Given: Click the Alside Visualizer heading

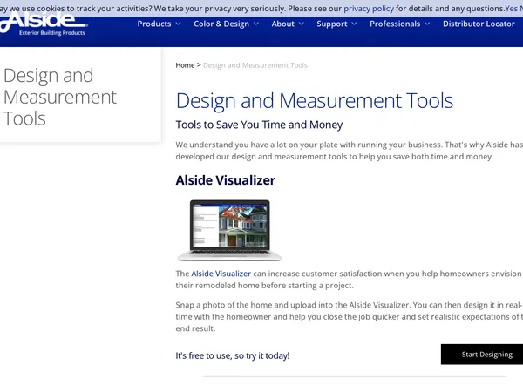Looking at the screenshot, I should tap(226, 180).
